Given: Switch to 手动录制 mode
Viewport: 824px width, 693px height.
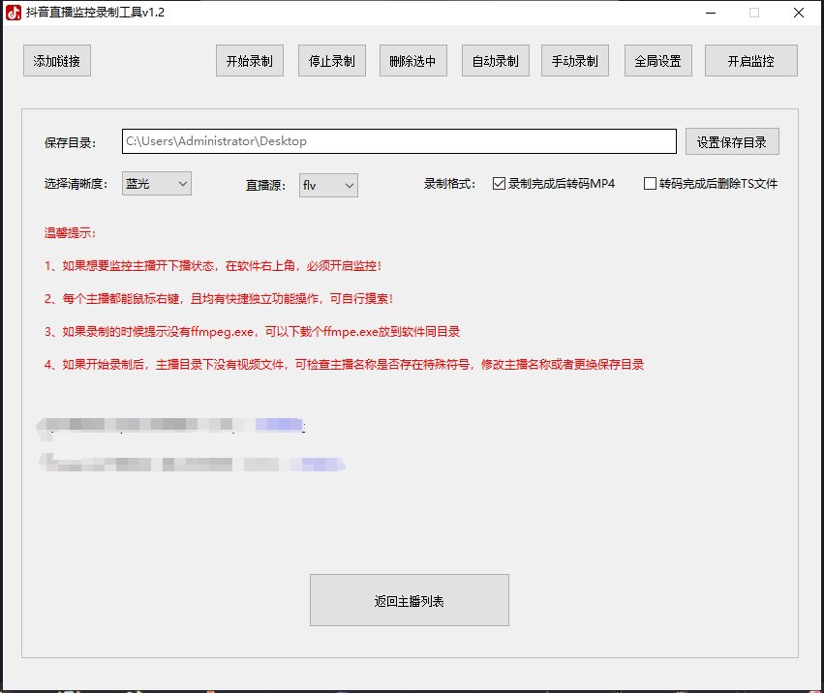Looking at the screenshot, I should coord(574,61).
